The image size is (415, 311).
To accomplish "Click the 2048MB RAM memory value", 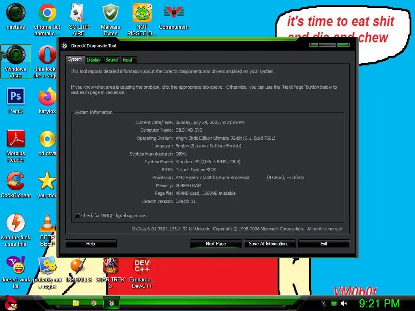I will pyautogui.click(x=188, y=185).
